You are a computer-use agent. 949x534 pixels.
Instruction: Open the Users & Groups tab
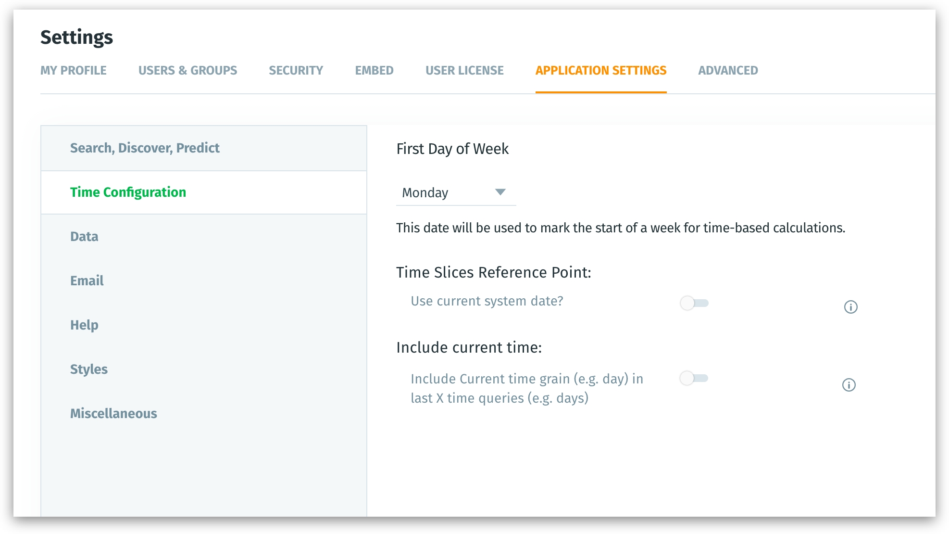187,70
